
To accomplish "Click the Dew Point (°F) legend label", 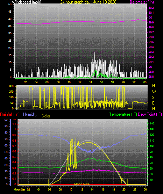I will pyautogui.click(x=150, y=114).
